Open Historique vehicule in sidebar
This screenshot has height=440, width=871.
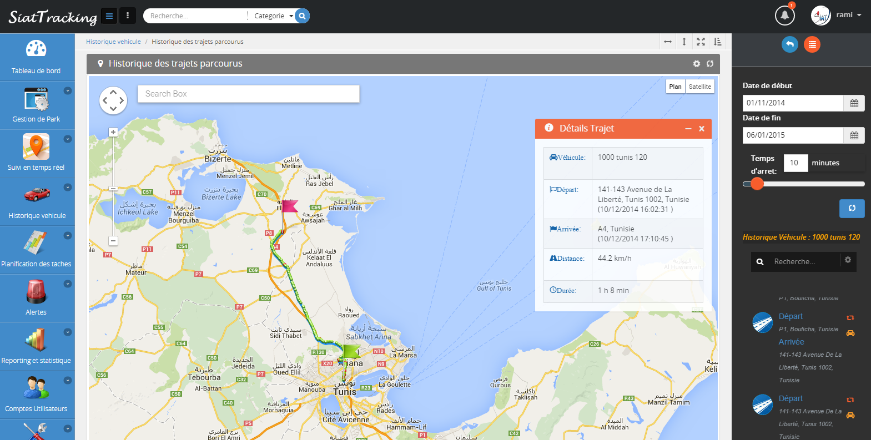coord(36,202)
